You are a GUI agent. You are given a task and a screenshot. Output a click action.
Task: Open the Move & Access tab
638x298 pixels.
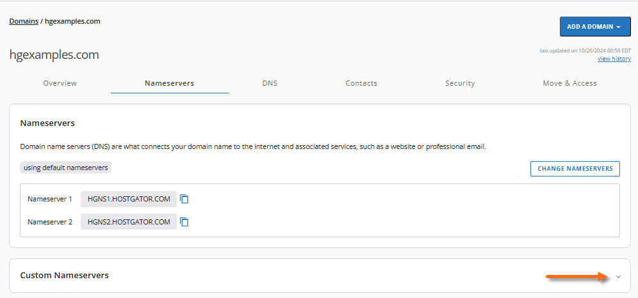tap(569, 83)
